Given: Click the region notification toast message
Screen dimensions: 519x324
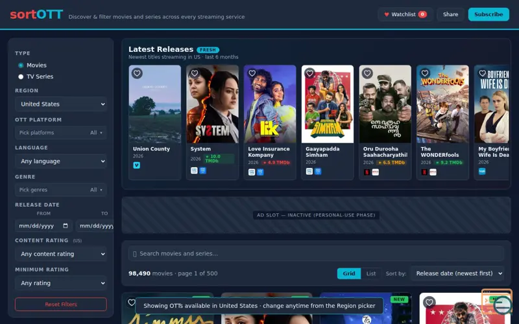Looking at the screenshot, I should point(259,306).
